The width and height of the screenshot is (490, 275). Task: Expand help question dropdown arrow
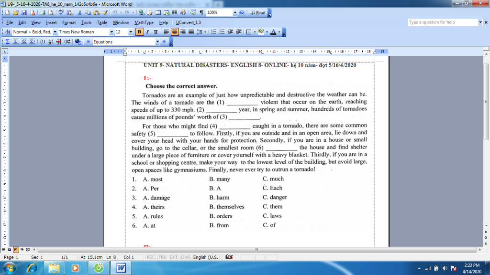(480, 22)
